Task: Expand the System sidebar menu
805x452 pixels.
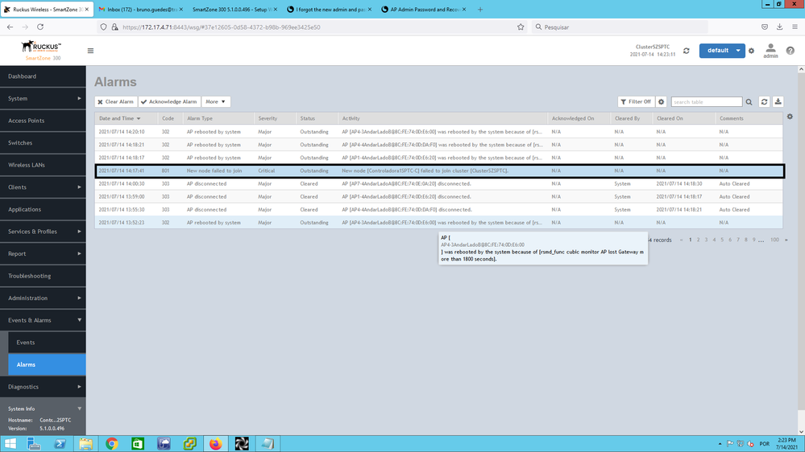Action: pos(43,98)
